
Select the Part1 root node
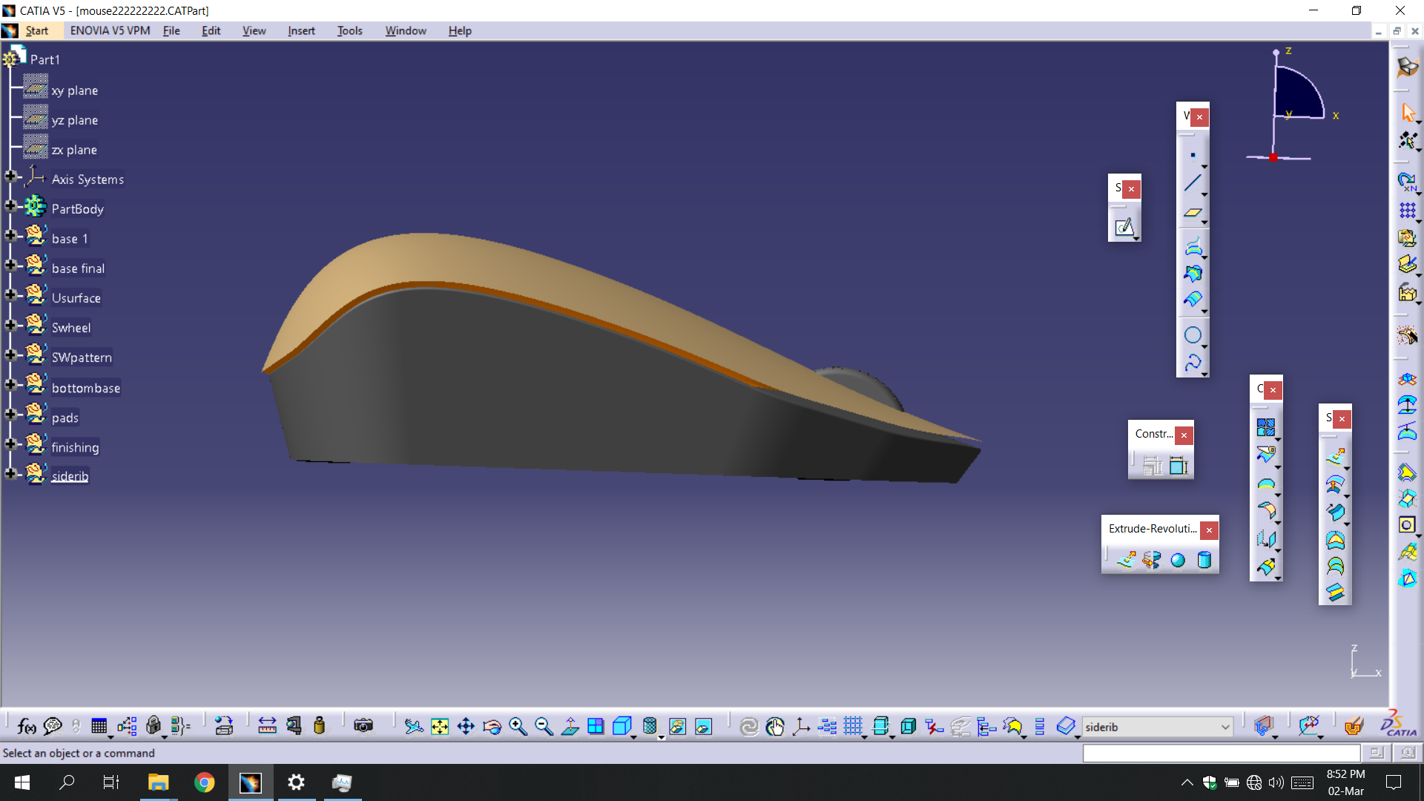click(x=44, y=59)
